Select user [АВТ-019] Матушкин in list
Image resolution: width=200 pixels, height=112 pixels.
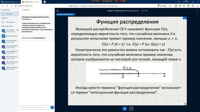tap(10, 68)
